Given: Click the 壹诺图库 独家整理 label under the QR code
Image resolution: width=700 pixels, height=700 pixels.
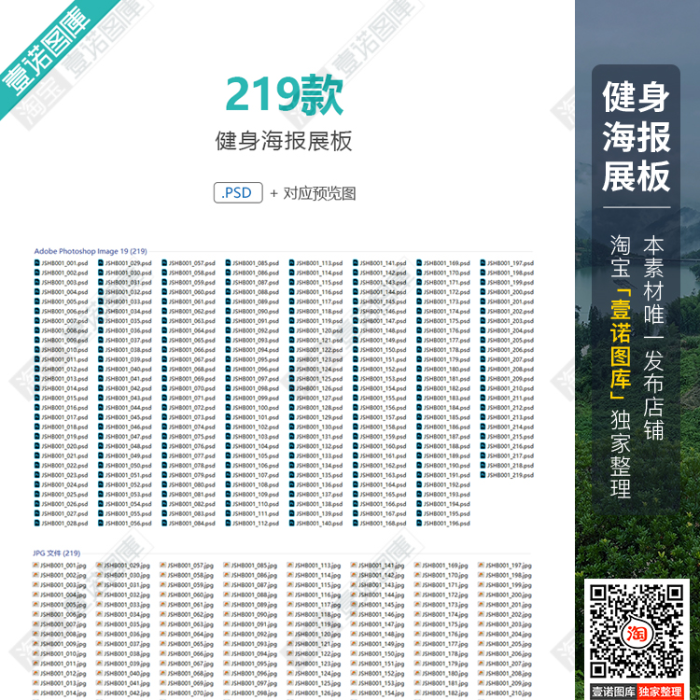Looking at the screenshot, I should (x=637, y=692).
